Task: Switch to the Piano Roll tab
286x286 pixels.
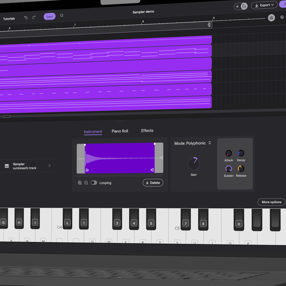Action: coord(120,131)
